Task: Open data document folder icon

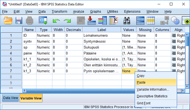Action: 8,20
